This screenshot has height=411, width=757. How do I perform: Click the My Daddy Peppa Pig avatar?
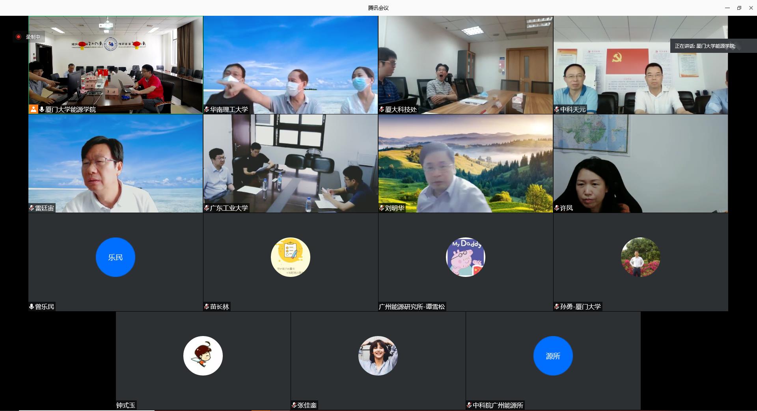point(466,257)
